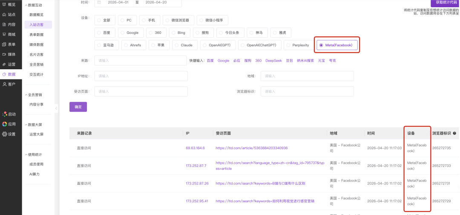Click the help icon beside 浏览器标识 header
460x215 pixels.
[454, 133]
